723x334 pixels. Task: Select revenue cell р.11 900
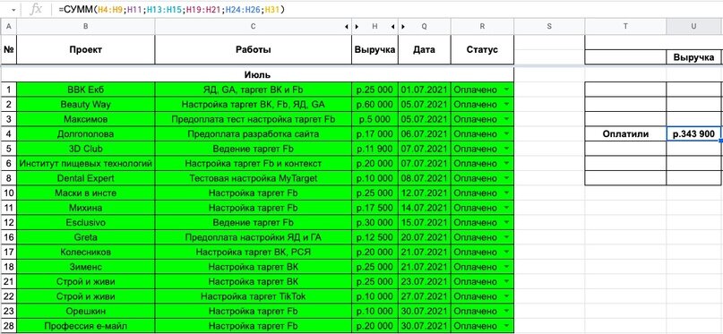point(374,149)
